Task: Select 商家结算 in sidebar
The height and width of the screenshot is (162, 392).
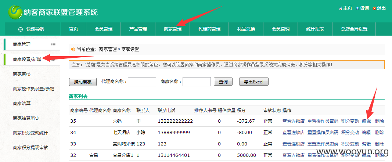Action: point(22,103)
